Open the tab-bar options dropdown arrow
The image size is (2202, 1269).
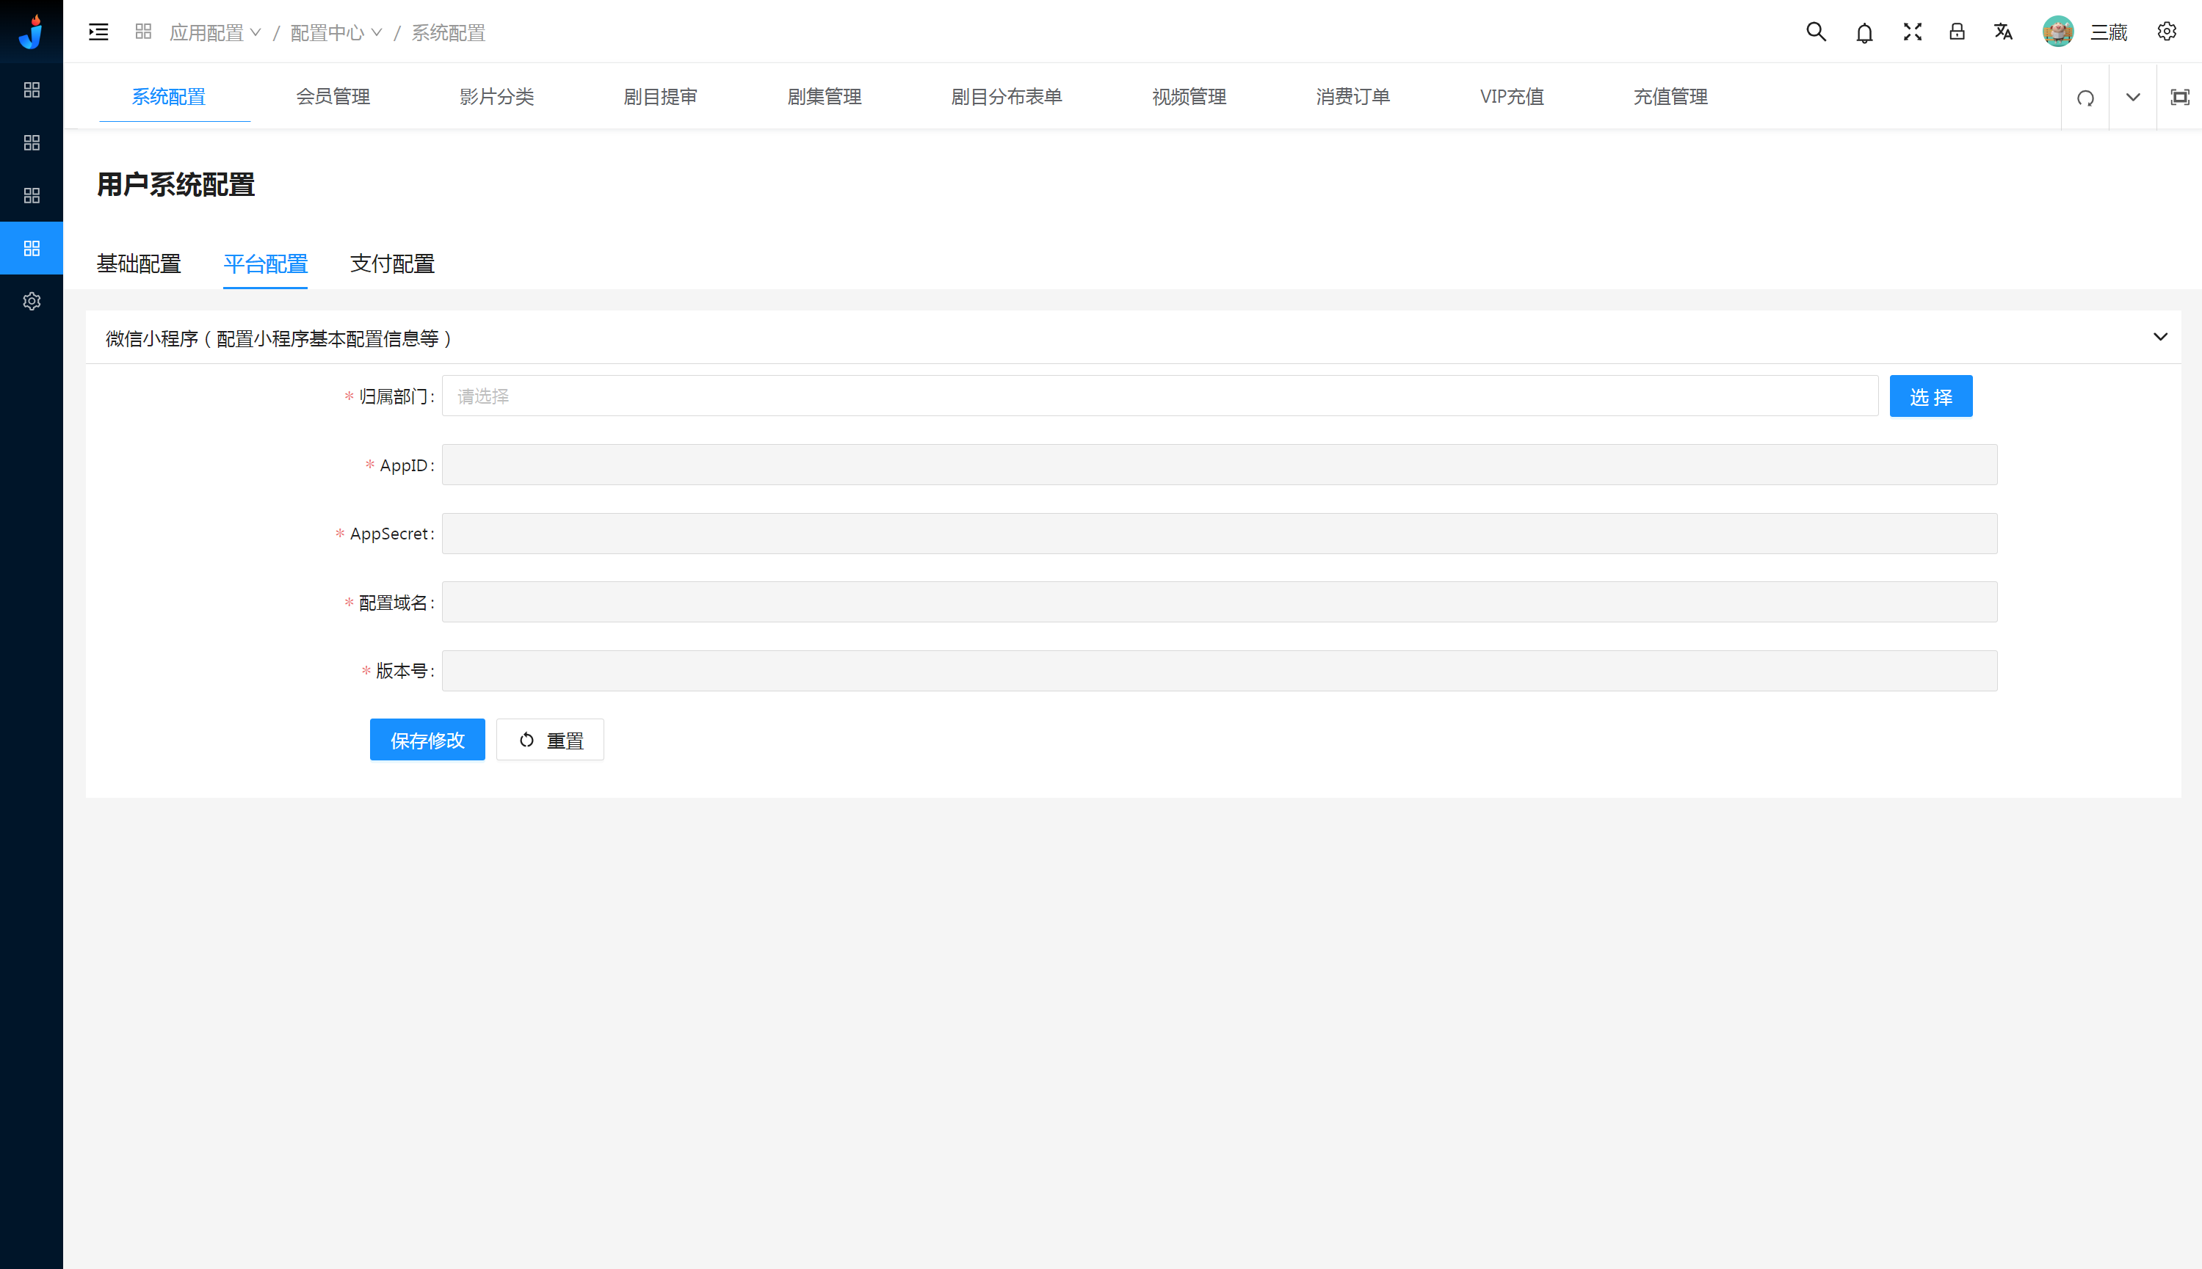[2133, 98]
